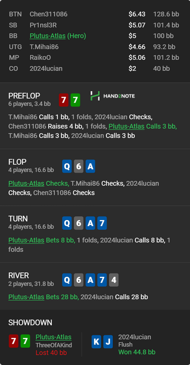Viewport: 190px width, 365px height.
Task: Click the K card at Showdown
Action: [96, 342]
